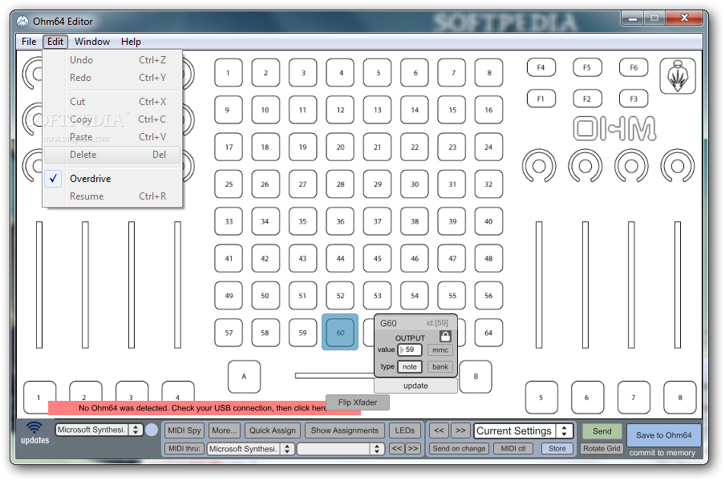Enable MIDI thru
The height and width of the screenshot is (481, 725).
coord(184,448)
